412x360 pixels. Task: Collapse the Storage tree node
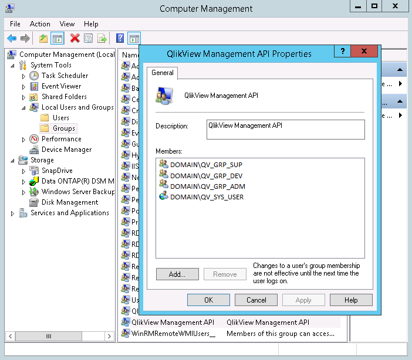click(12, 161)
